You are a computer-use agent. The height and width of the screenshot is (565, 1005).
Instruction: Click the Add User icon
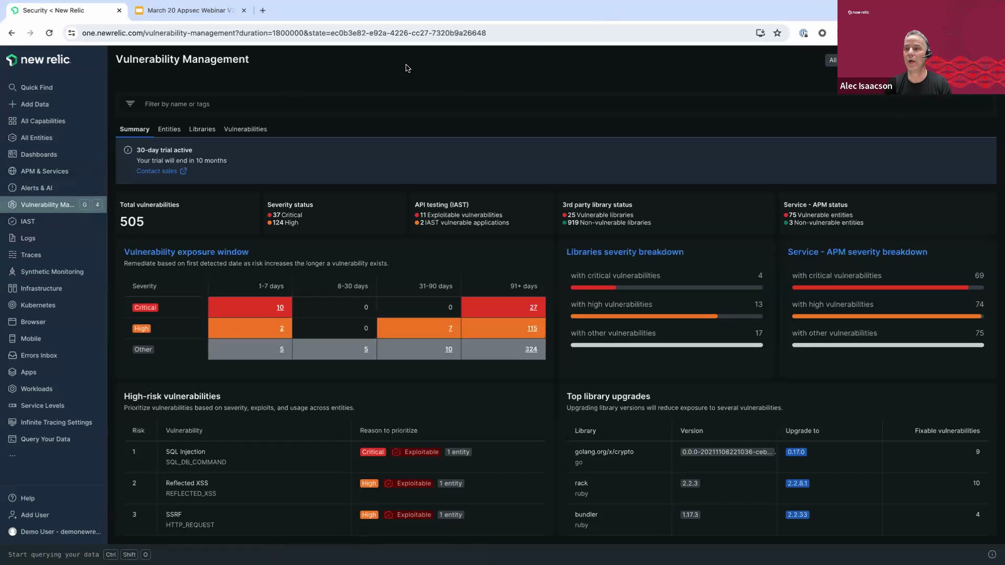point(13,515)
